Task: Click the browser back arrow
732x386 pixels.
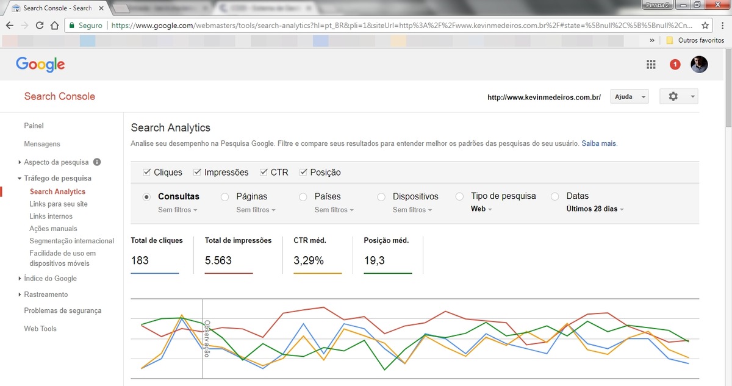Action: click(x=10, y=26)
